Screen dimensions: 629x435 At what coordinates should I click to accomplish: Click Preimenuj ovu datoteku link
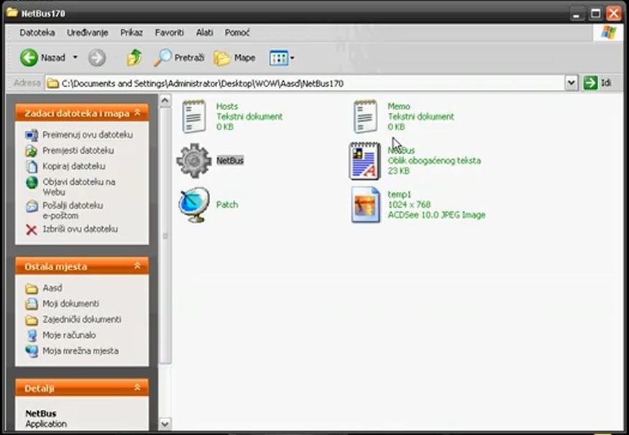coord(88,135)
